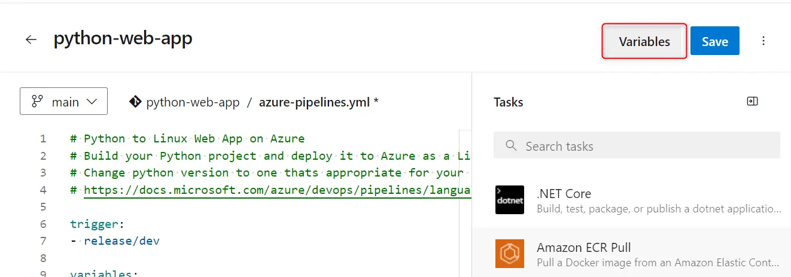Click the Amazon ECR Pull orange icon

510,254
